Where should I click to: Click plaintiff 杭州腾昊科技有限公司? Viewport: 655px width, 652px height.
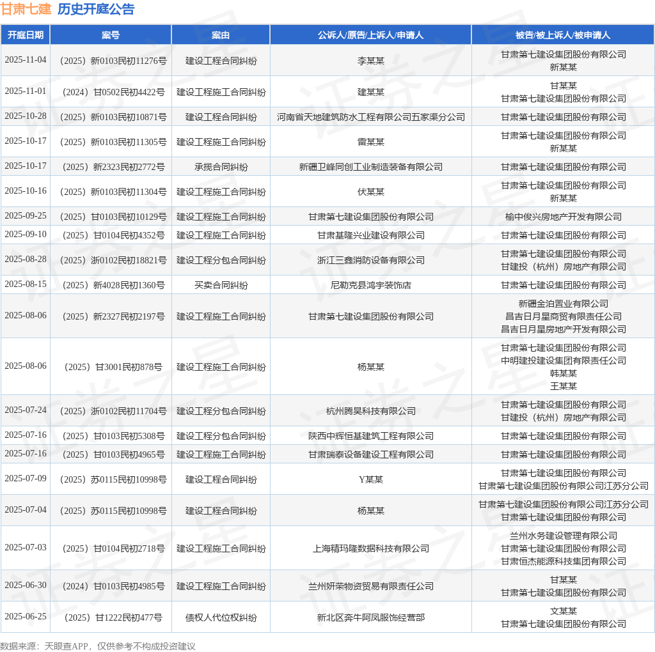pos(370,411)
